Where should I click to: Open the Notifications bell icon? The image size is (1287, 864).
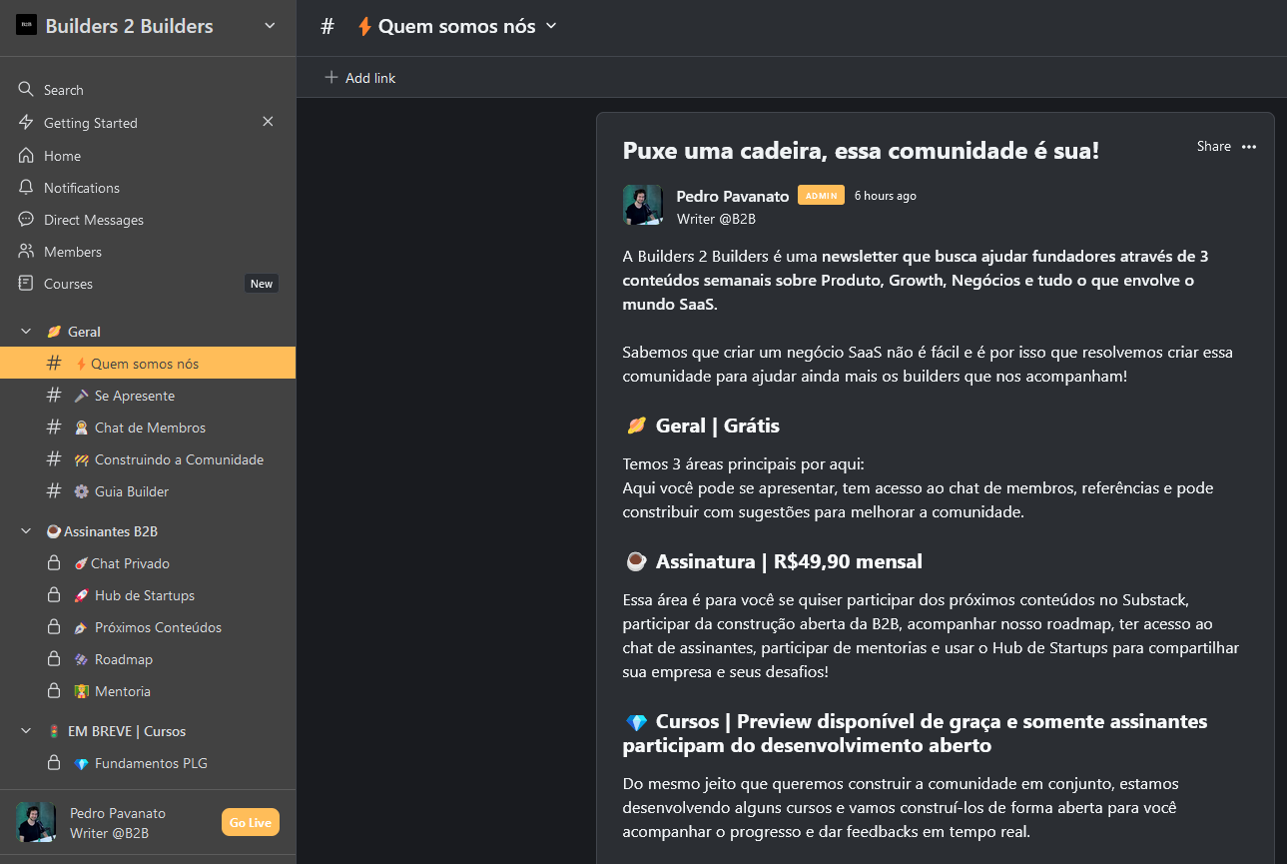(26, 188)
